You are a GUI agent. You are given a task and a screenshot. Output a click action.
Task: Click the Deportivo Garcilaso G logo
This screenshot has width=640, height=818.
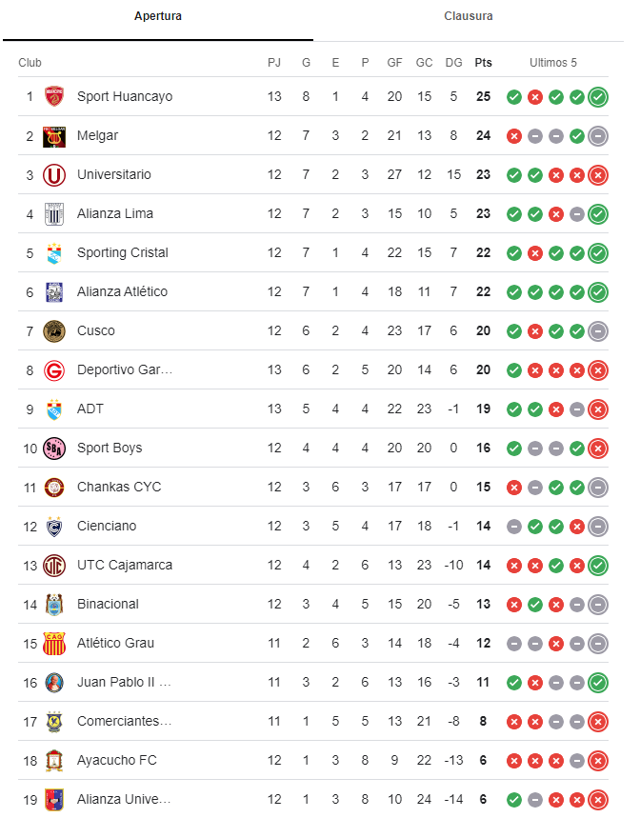(54, 370)
